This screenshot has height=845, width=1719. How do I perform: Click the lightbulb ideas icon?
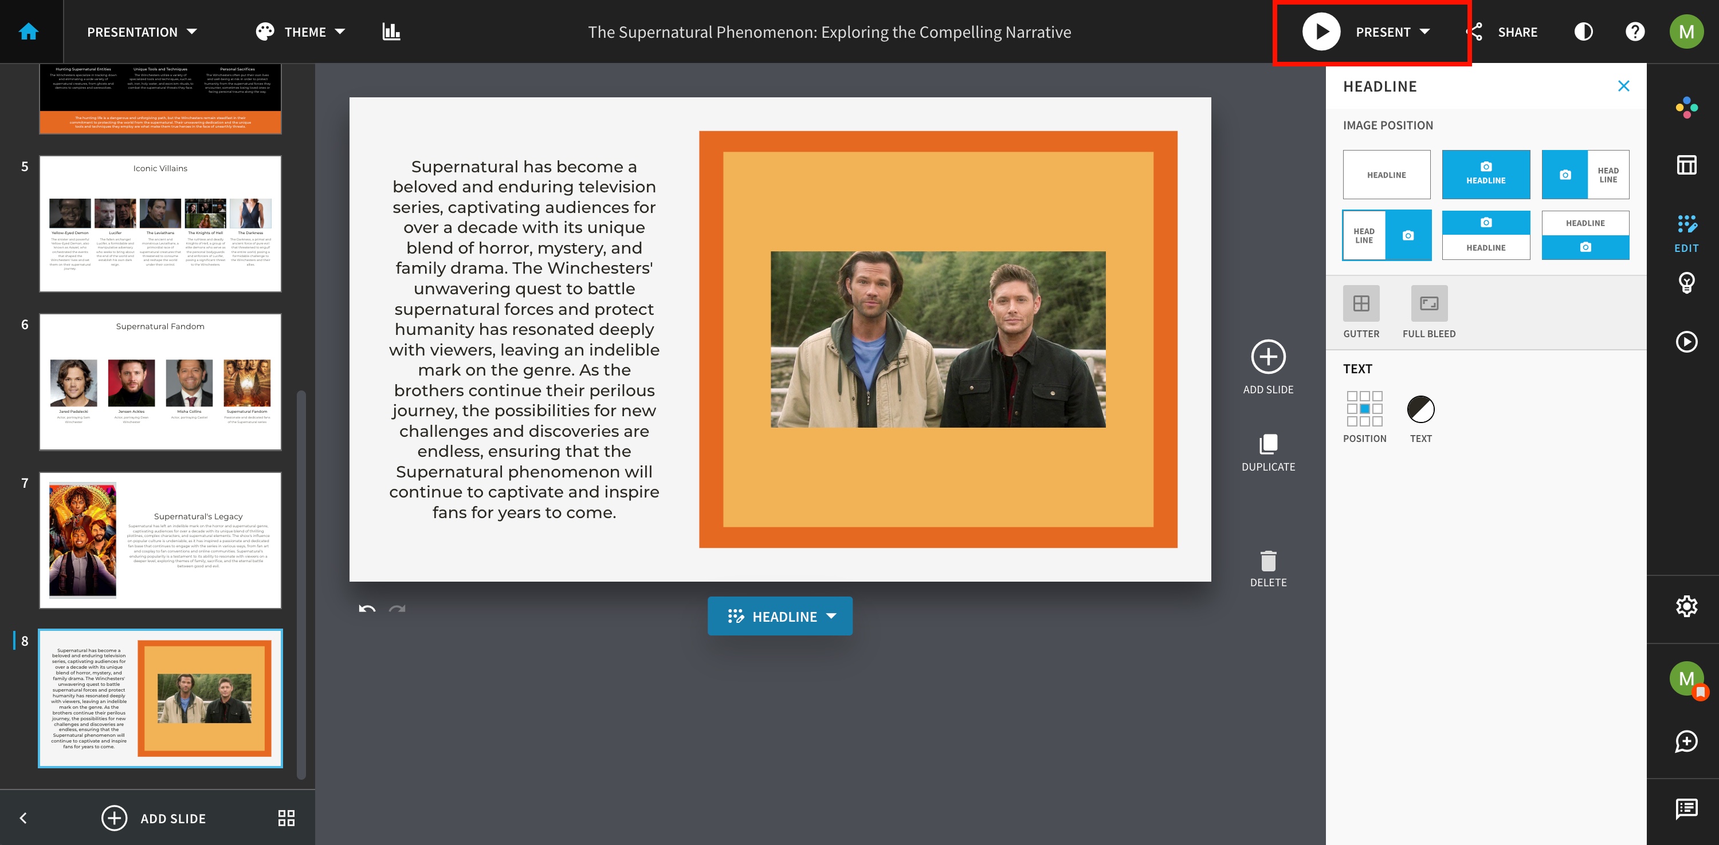[1686, 283]
